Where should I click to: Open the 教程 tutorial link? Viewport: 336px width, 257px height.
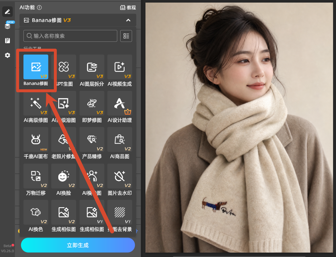(x=128, y=7)
